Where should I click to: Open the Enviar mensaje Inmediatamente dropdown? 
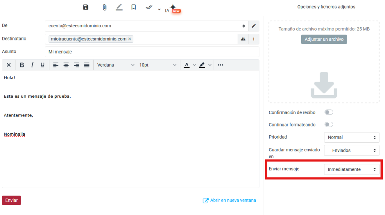click(352, 169)
